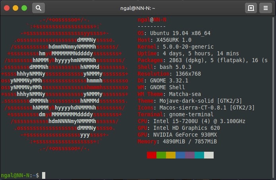276x180 pixels.
Task: Click the purple color block
Action: [189, 155]
